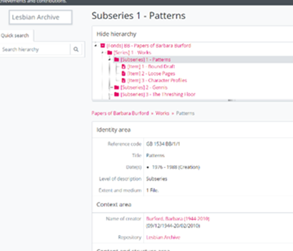Click the Lesbian Archive logo box
Screen dimensions: 293x251
pyautogui.click(x=40, y=17)
